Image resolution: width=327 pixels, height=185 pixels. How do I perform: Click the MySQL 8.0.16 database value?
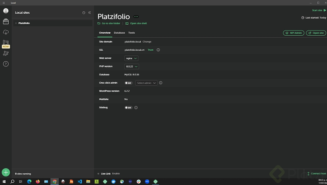(x=132, y=75)
